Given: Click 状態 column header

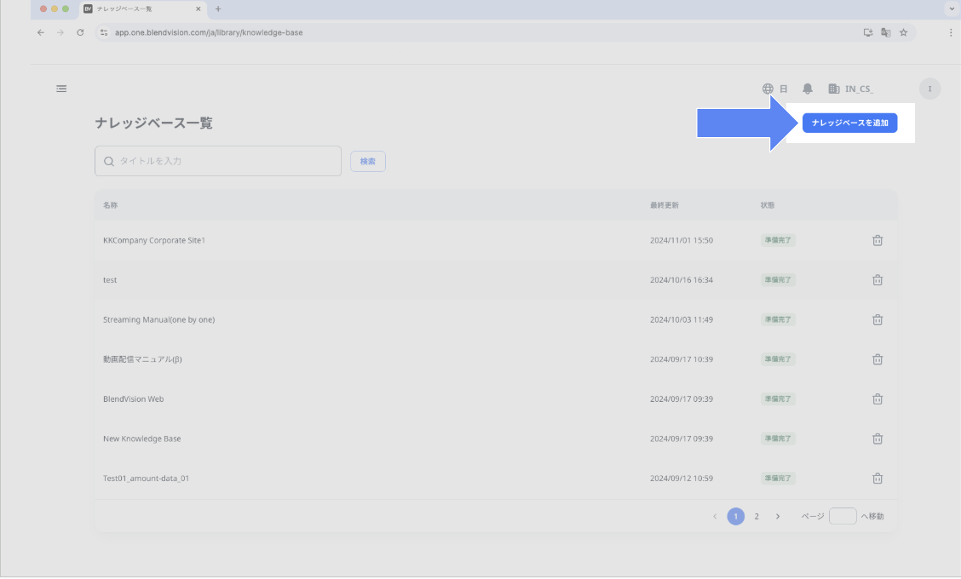Looking at the screenshot, I should tap(768, 205).
